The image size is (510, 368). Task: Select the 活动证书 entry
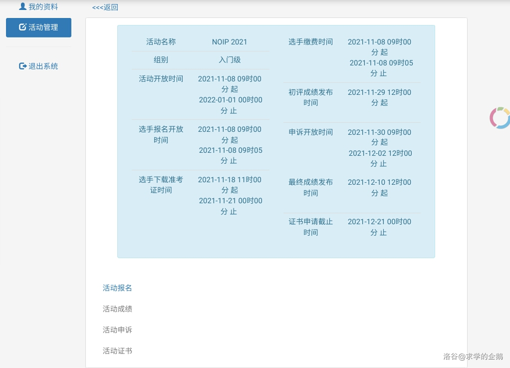[117, 351]
